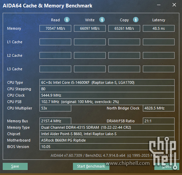Viewport: 182px width, 175px height.
Task: Click the empty L2 Cache Write box
Action: pos(90,55)
